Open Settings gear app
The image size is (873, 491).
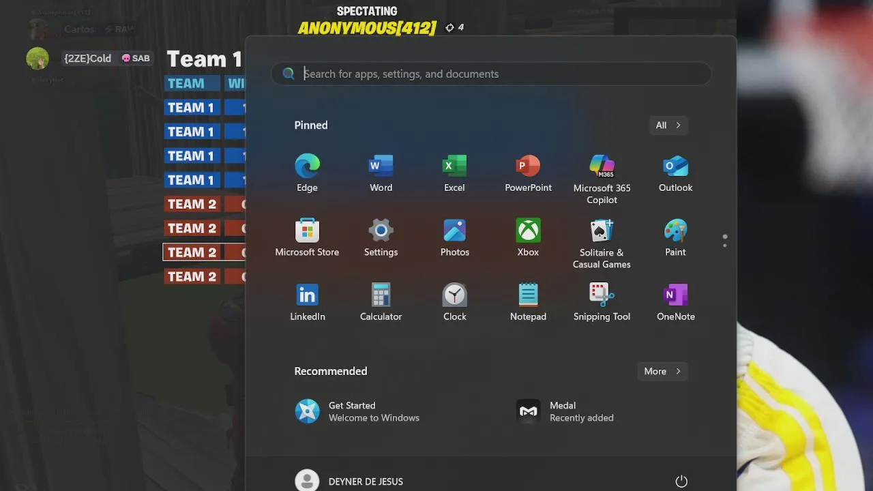[381, 237]
